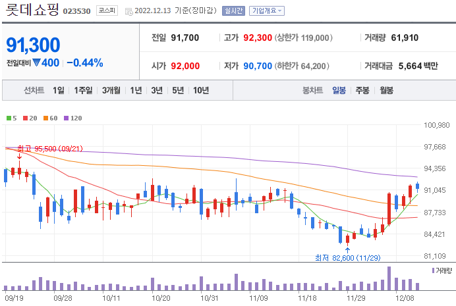Click the 봉차트 label
Screen dimensions: 456x306
(x=312, y=90)
